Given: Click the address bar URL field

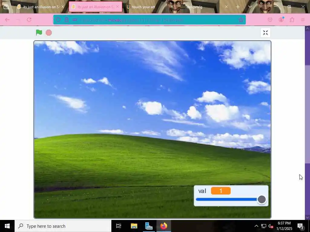Looking at the screenshot, I should (150, 20).
